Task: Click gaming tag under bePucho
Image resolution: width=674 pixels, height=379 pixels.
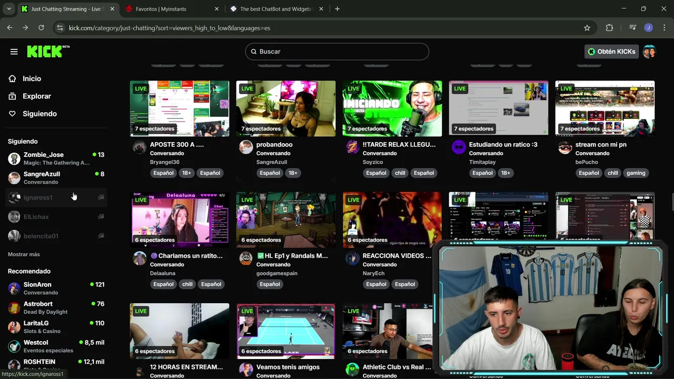Action: (636, 173)
